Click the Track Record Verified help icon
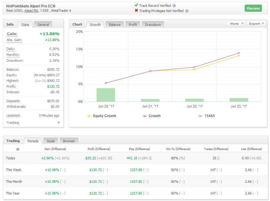Image resolution: width=270 pixels, height=201 pixels. coord(174,6)
